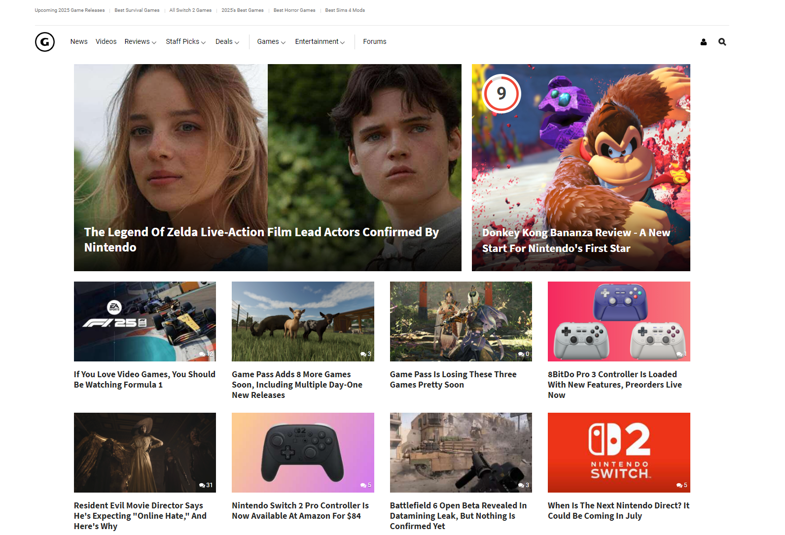
Task: Open the samurai warriors game thumbnail
Action: click(x=461, y=321)
